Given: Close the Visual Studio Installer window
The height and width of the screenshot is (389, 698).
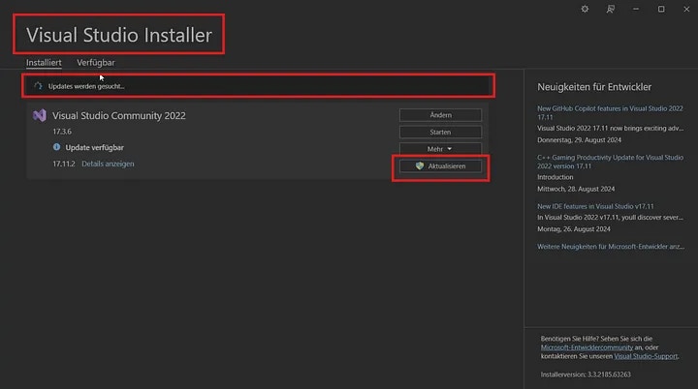Looking at the screenshot, I should coord(686,9).
